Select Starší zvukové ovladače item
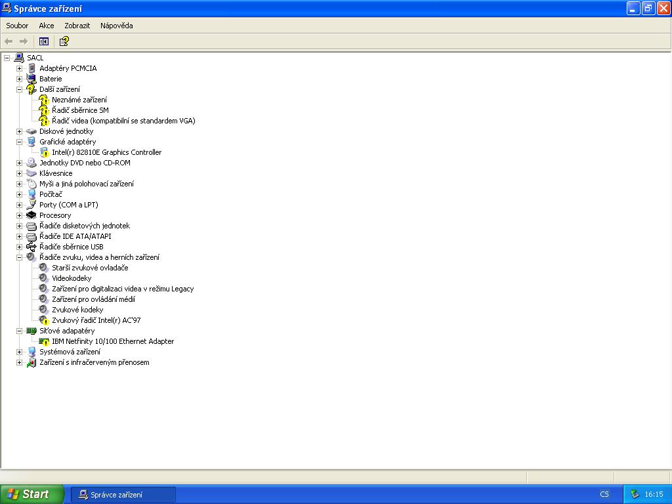Viewport: 672px width, 504px height. point(90,268)
